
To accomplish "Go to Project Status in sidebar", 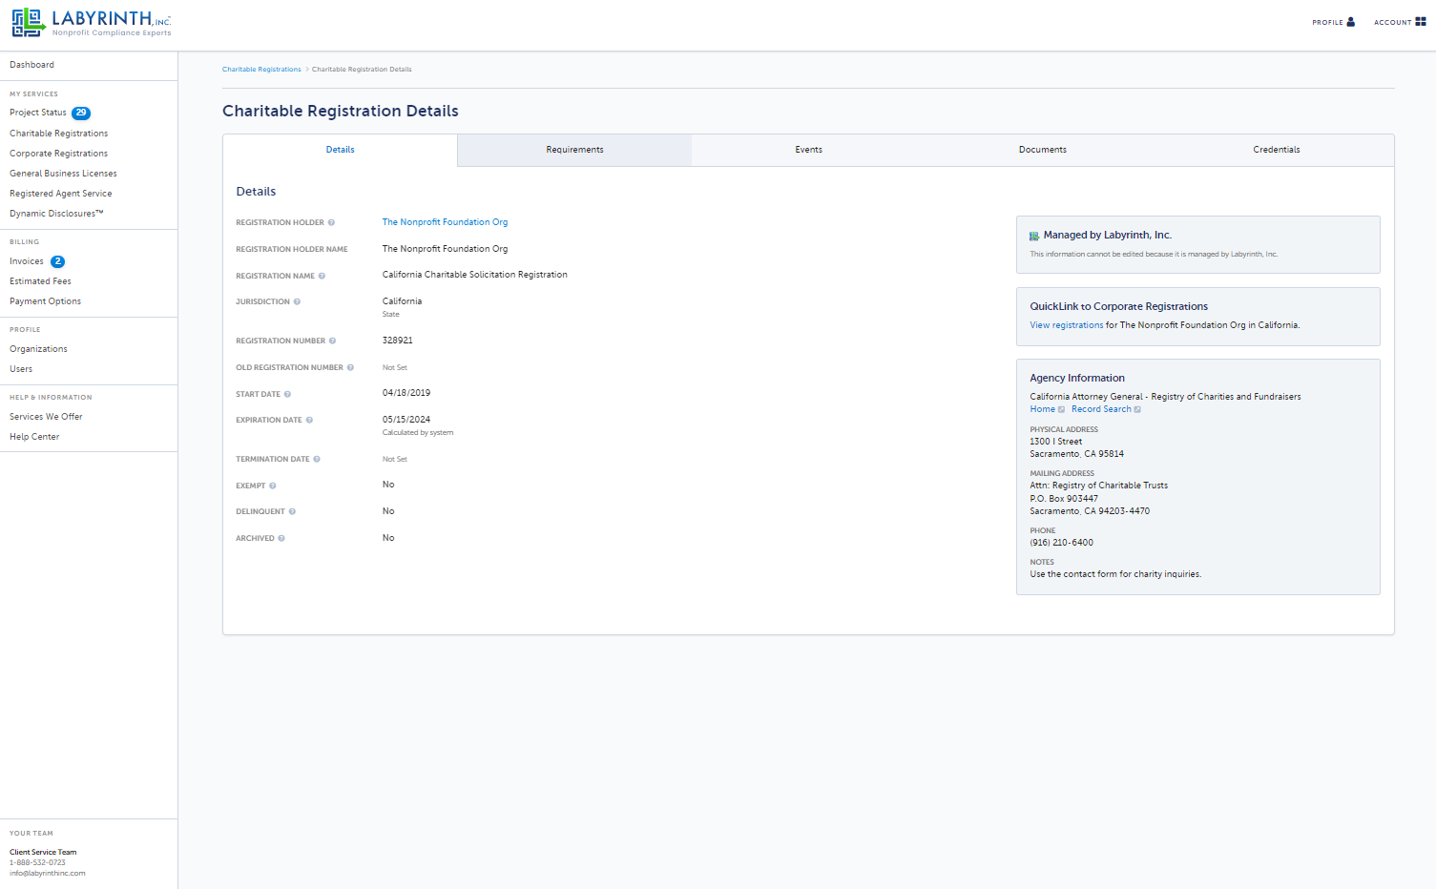I will pyautogui.click(x=38, y=113).
